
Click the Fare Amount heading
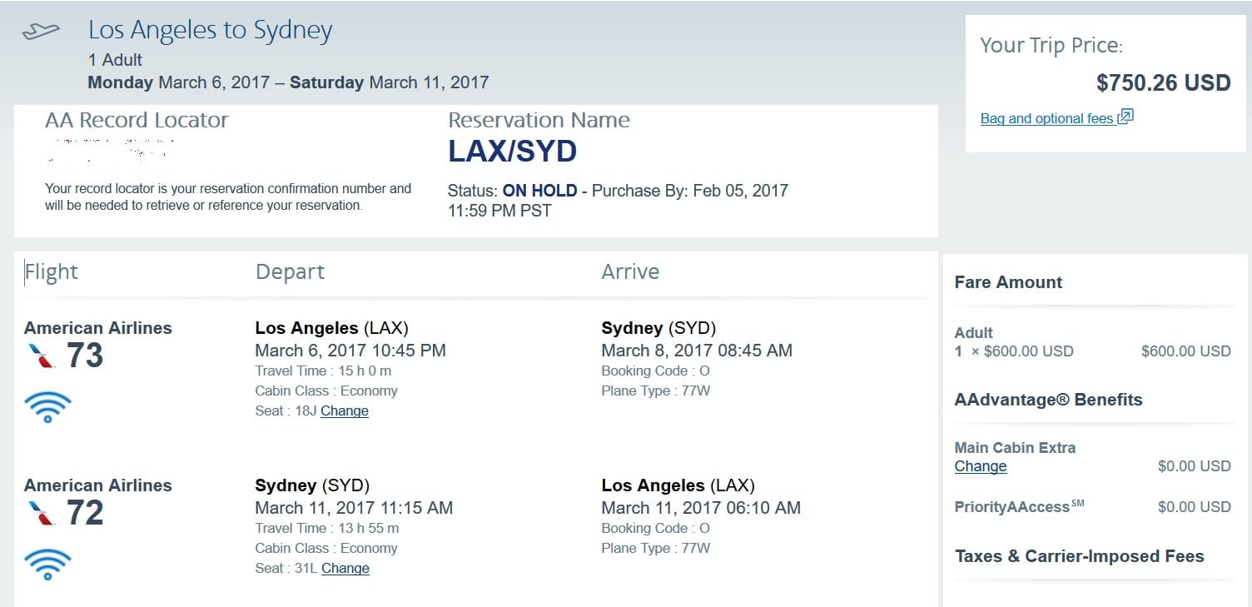click(x=1008, y=282)
